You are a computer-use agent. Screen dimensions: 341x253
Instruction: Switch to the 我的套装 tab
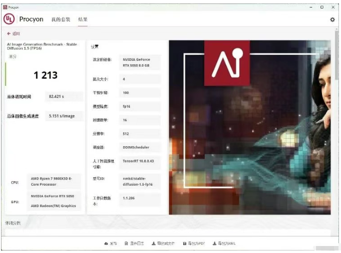pos(61,19)
